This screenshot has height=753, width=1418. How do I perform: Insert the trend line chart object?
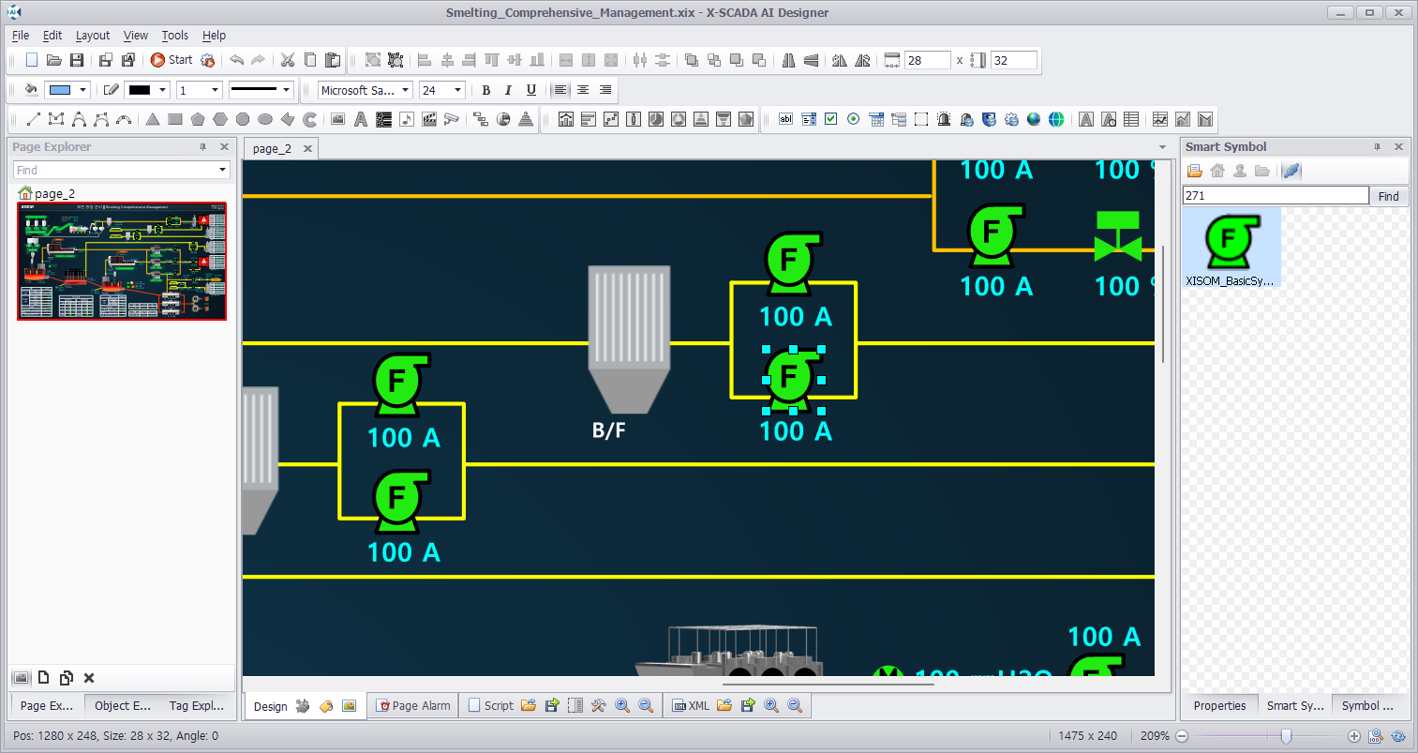point(1160,119)
